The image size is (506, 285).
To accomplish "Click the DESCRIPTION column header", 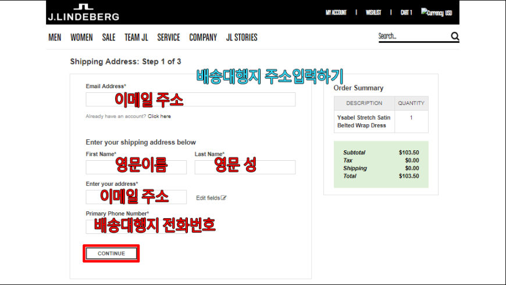I will pyautogui.click(x=364, y=103).
